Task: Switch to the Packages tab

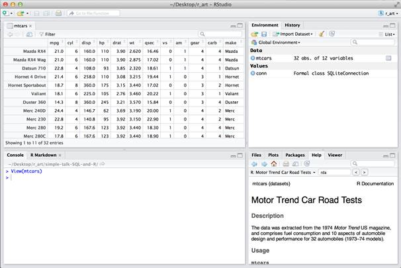Action: (x=295, y=155)
